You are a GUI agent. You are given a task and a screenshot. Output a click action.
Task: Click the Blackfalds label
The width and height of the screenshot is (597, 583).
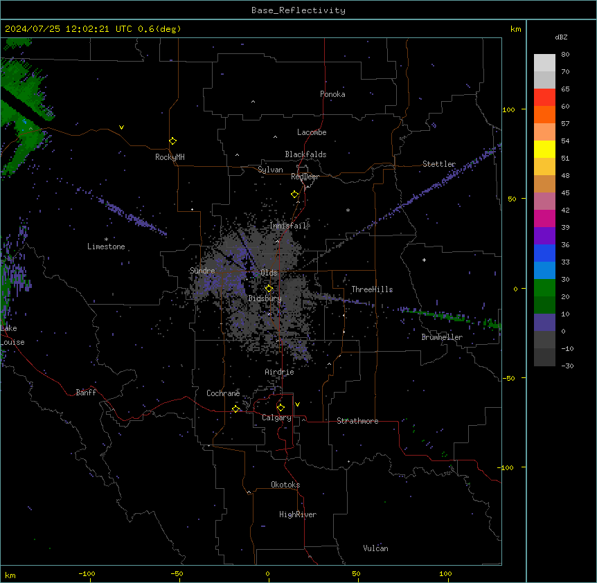click(305, 154)
